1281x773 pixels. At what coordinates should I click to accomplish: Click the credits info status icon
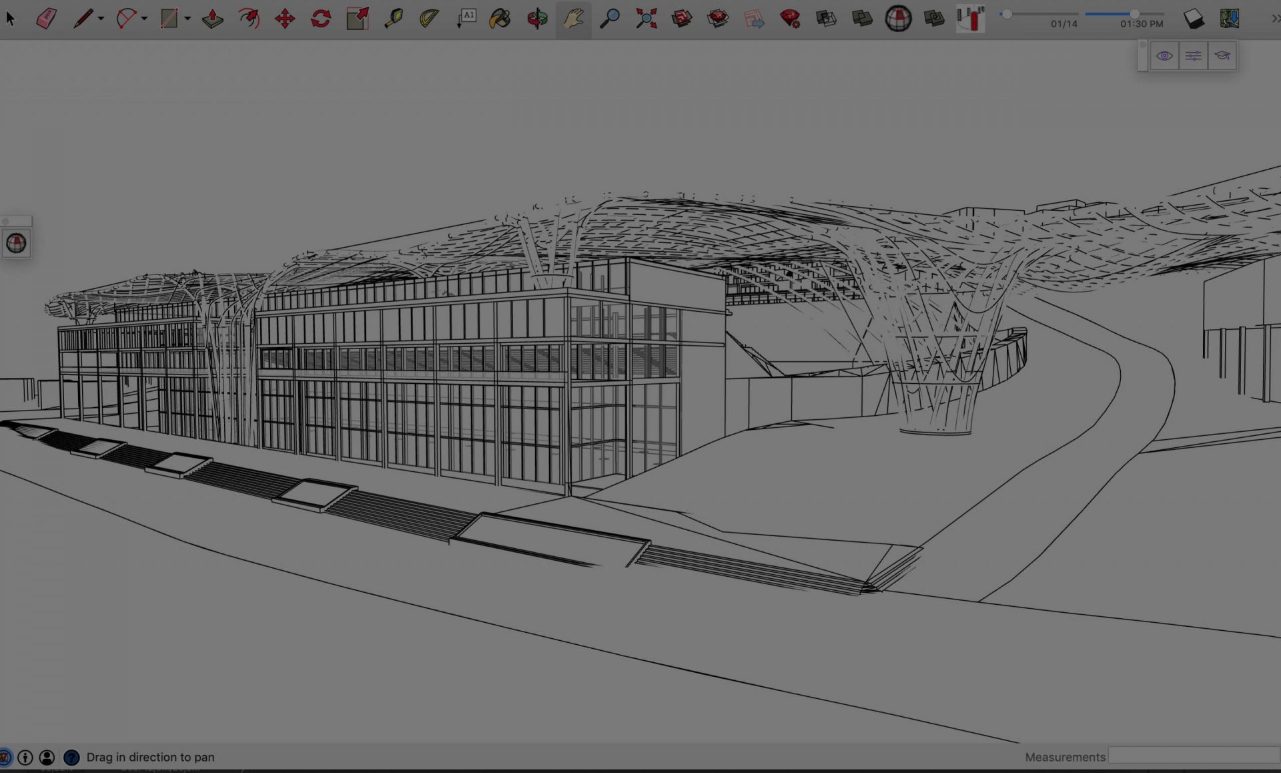click(25, 757)
